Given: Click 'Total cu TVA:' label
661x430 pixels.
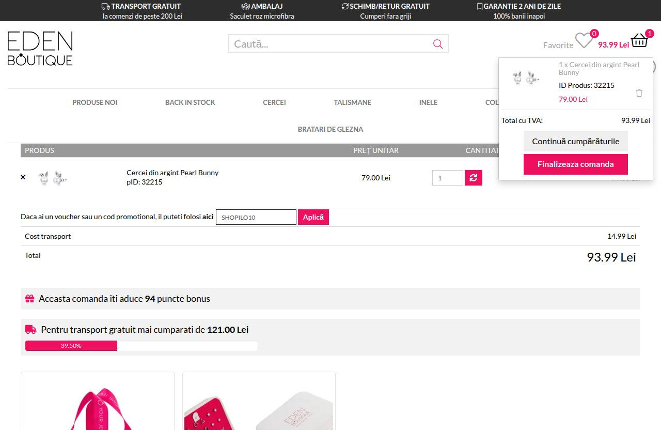Looking at the screenshot, I should coord(522,120).
